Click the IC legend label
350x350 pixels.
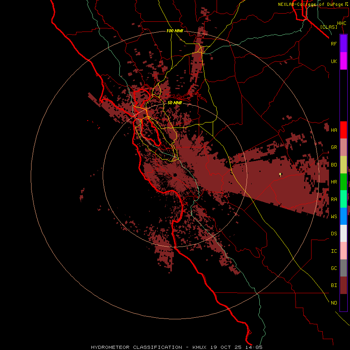(334, 251)
